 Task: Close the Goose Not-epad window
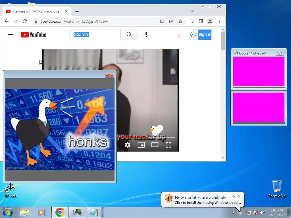[x=280, y=53]
